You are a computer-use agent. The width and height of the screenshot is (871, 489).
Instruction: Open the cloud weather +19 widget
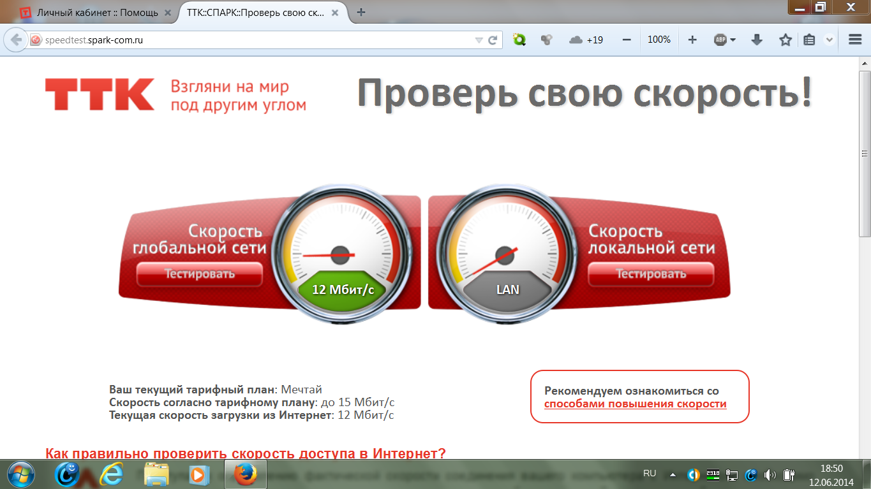(x=586, y=40)
